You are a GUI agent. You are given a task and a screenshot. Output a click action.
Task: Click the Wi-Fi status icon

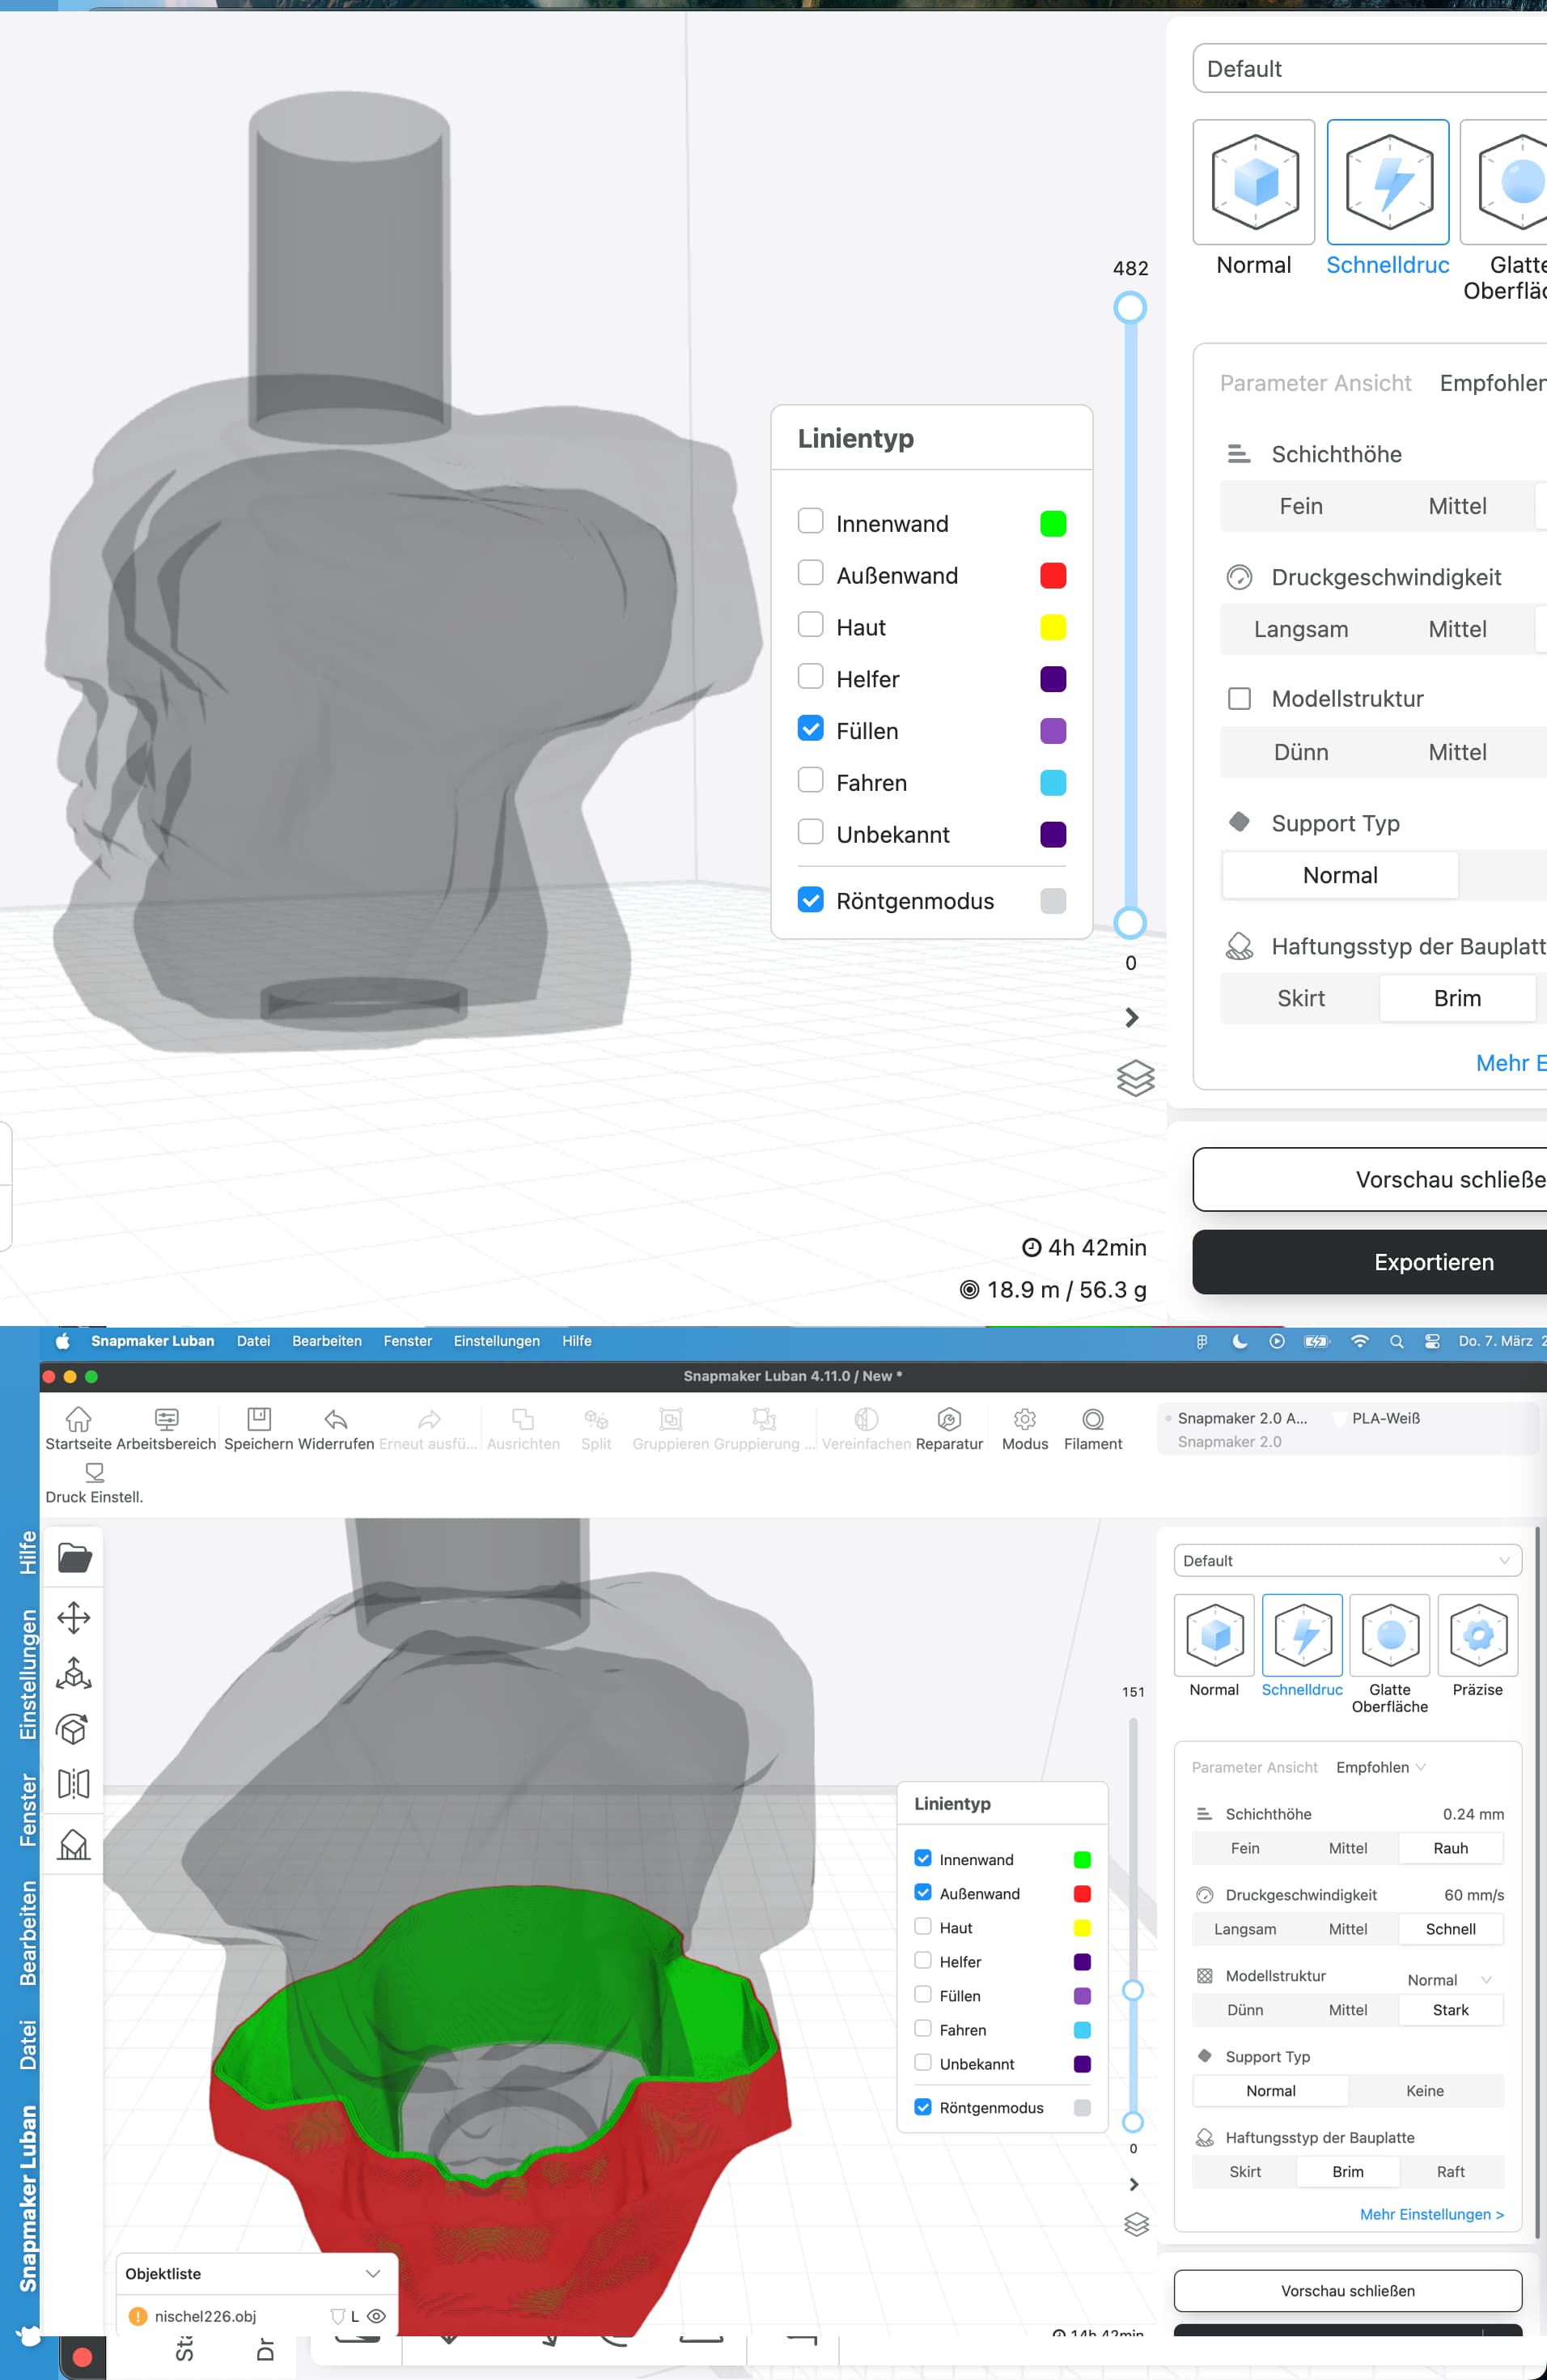click(1359, 1341)
